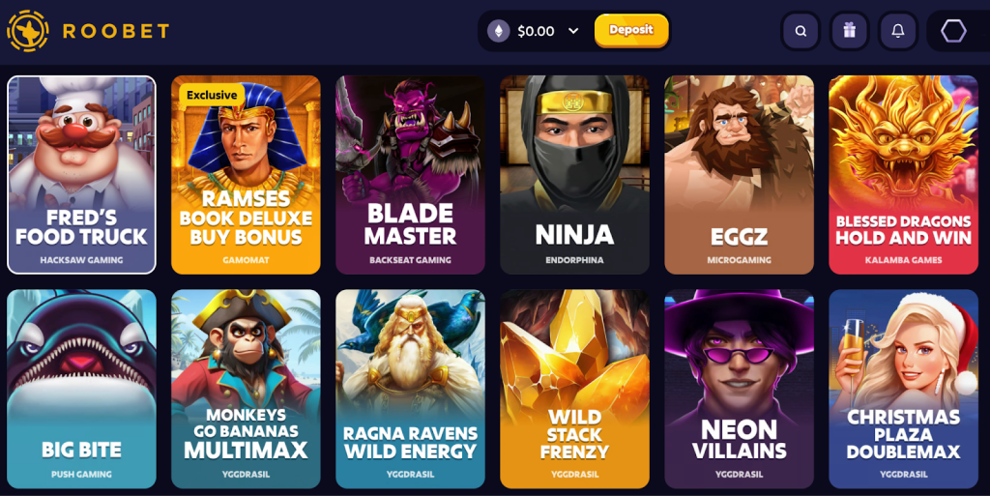Open Fred's Food Truck game
The width and height of the screenshot is (990, 496).
[81, 175]
